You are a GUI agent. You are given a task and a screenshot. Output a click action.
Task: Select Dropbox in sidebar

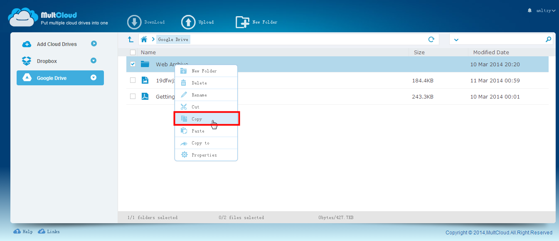pyautogui.click(x=47, y=61)
